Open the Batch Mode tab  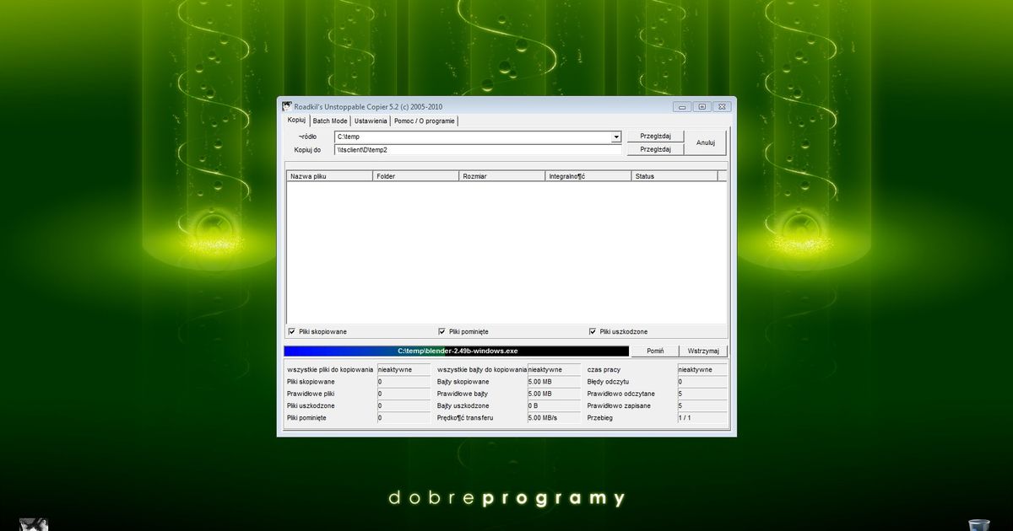[x=329, y=121]
